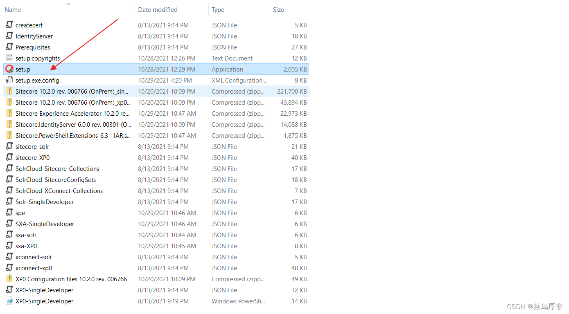Click the SXA-SingleDeveloper JSON file icon
The height and width of the screenshot is (314, 569).
[9, 224]
